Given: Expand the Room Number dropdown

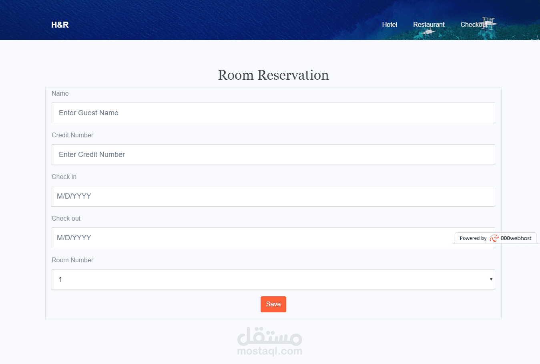Looking at the screenshot, I should [x=273, y=280].
